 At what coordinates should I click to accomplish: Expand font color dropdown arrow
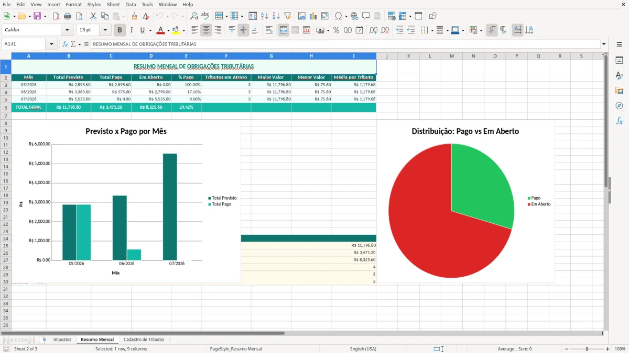coord(168,30)
